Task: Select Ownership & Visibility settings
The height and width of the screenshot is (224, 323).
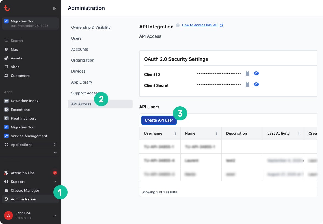Action: point(91,27)
